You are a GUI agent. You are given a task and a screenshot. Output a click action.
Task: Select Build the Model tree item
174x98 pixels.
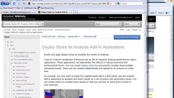pos(21,81)
